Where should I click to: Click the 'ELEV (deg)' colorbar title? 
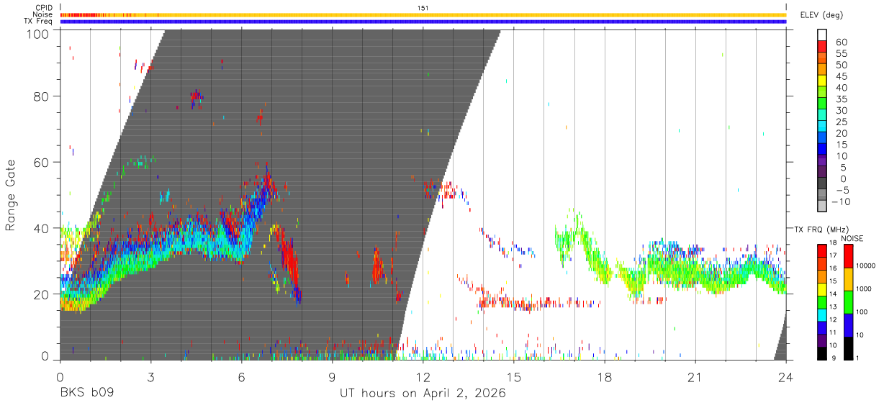tap(821, 14)
